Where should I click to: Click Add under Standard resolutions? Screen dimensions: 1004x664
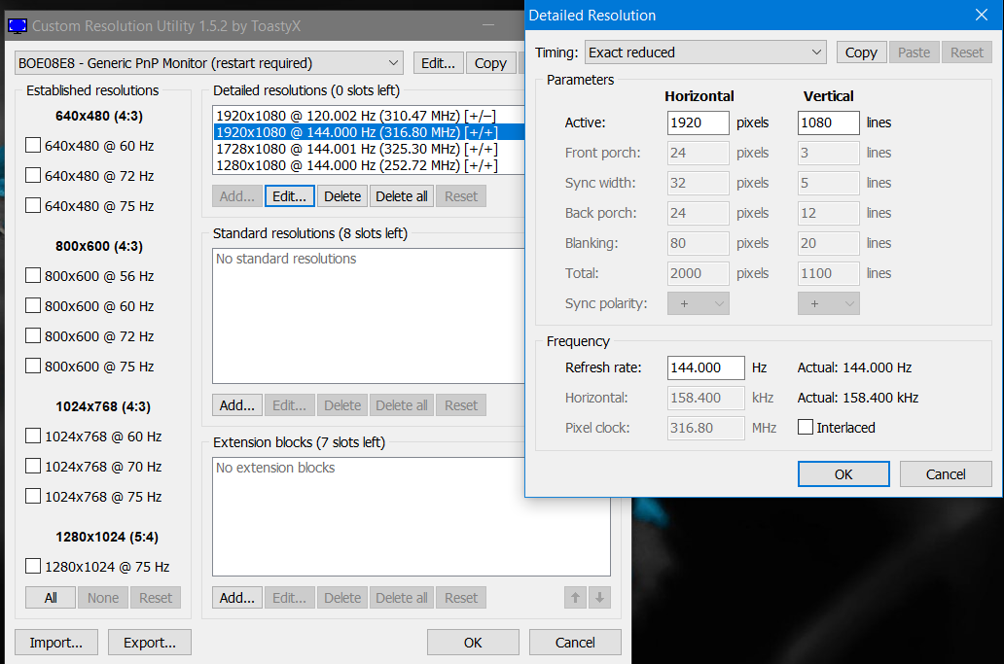tap(236, 405)
